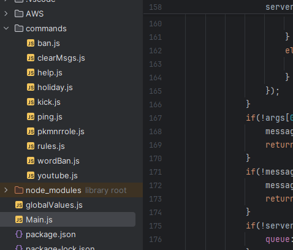Click the JS icon beside rules.js
Image resolution: width=293 pixels, height=250 pixels.
31,146
